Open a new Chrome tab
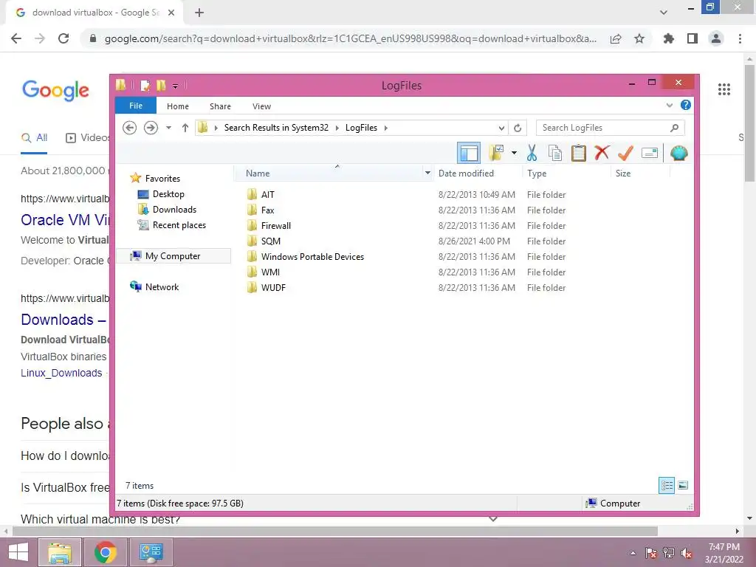The width and height of the screenshot is (756, 567). point(199,13)
